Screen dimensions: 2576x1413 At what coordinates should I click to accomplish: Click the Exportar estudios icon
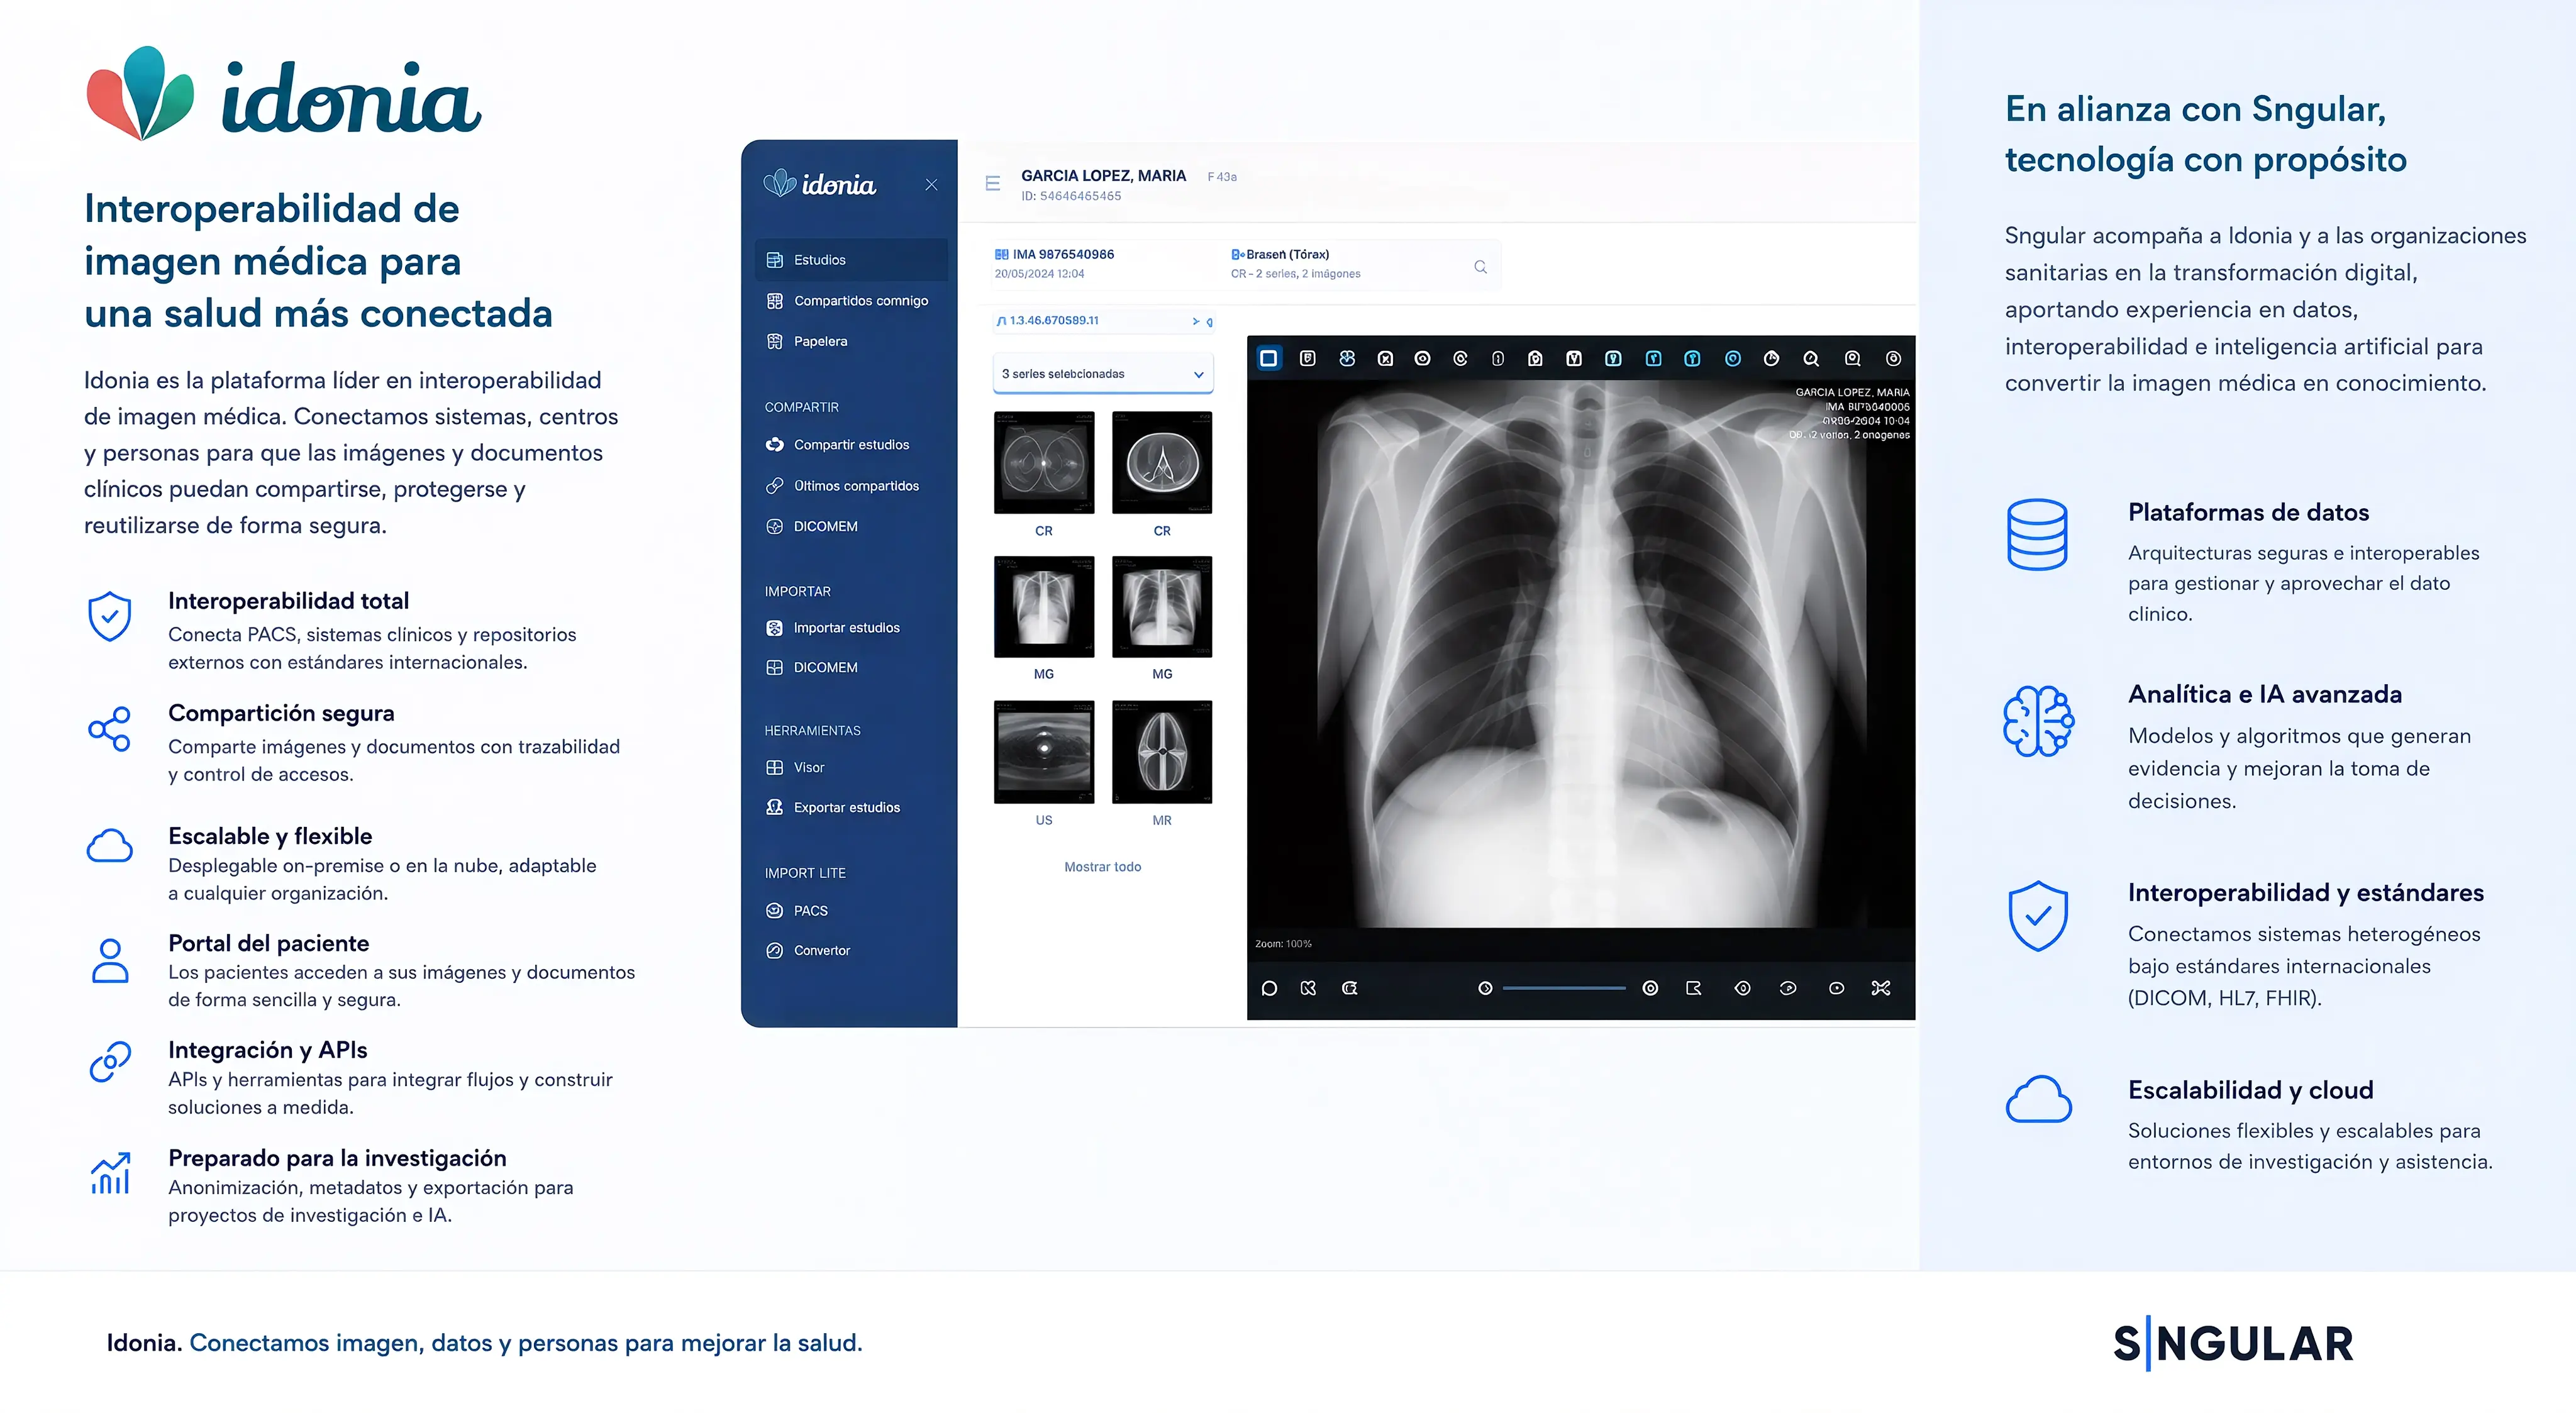point(774,807)
